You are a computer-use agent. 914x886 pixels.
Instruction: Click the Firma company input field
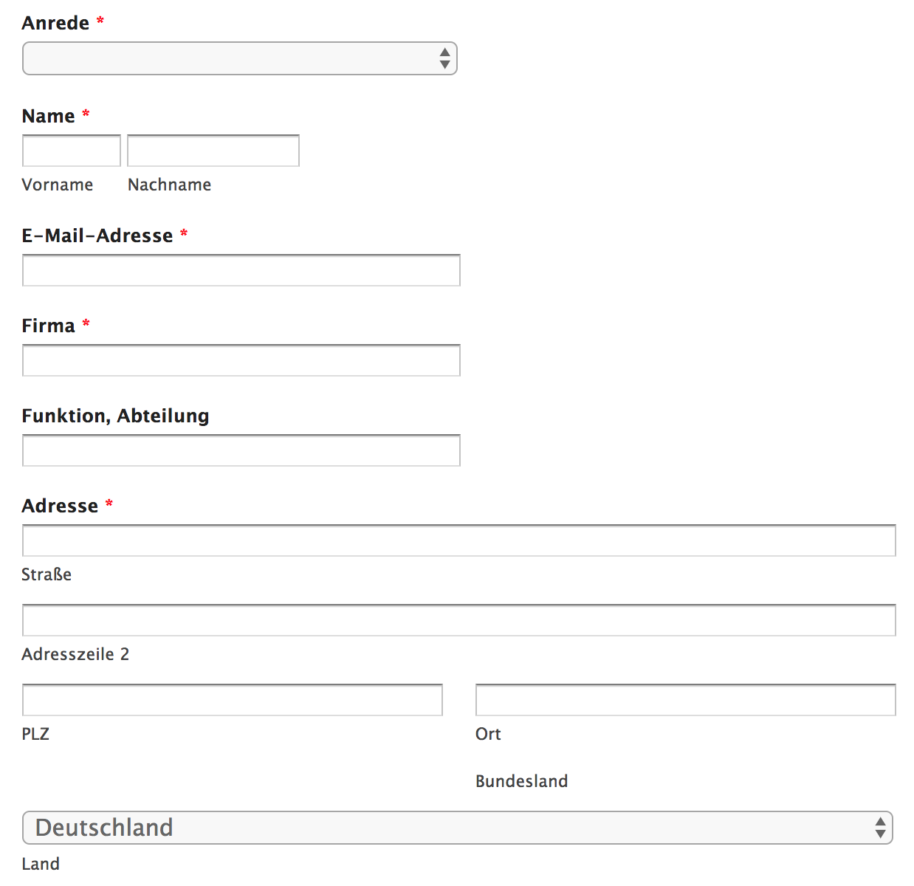241,360
